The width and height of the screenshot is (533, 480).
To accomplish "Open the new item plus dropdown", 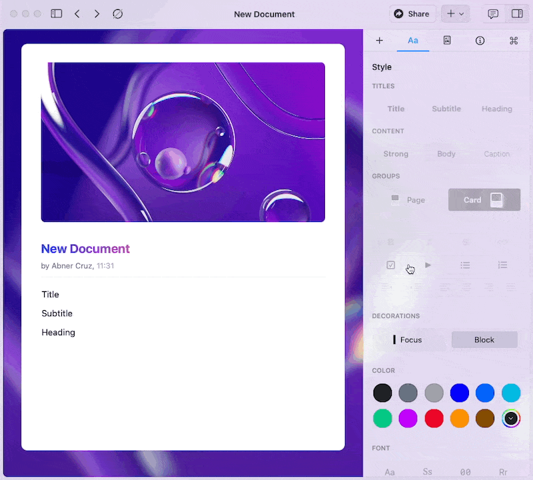I will 456,14.
